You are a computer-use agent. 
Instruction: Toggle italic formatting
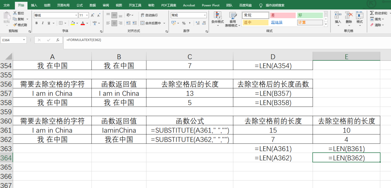click(42, 23)
